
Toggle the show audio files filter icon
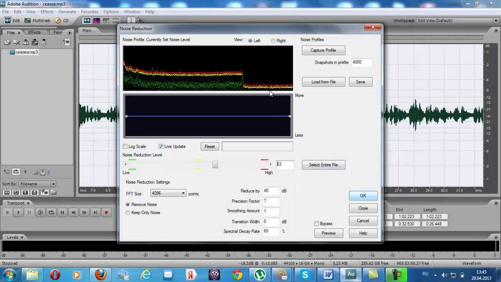coord(7,192)
